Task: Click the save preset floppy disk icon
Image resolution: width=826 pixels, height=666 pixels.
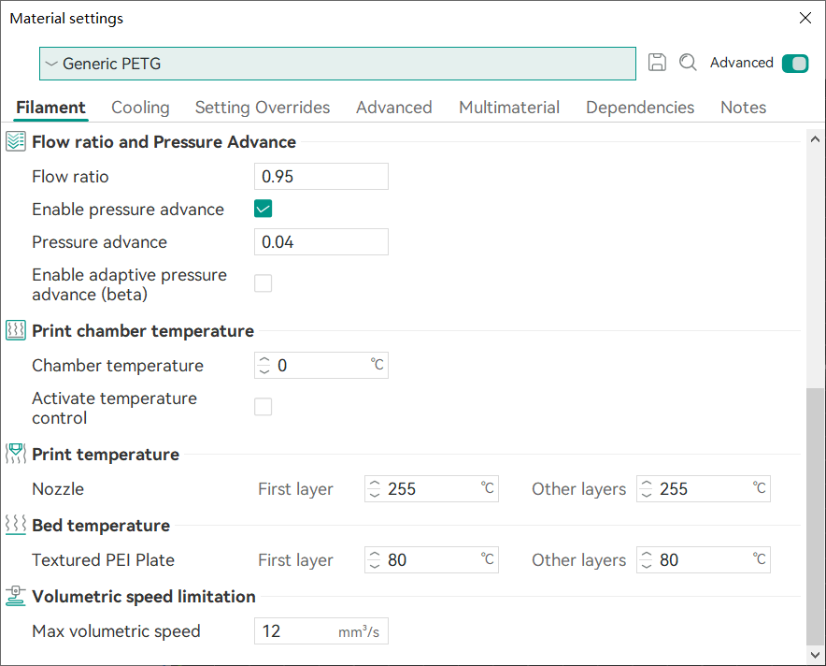Action: (657, 63)
